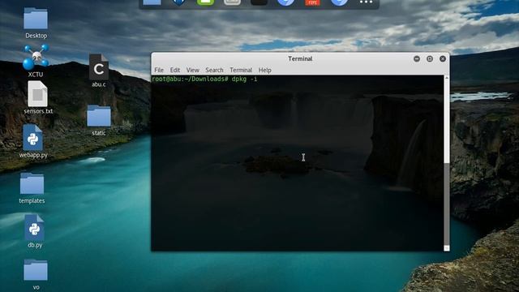Open the Search menu in Terminal
This screenshot has width=519, height=292.
(x=214, y=70)
